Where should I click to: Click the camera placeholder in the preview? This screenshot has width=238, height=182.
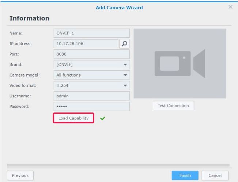[x=180, y=63]
